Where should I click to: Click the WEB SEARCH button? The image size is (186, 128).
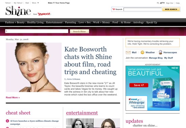(171, 9)
